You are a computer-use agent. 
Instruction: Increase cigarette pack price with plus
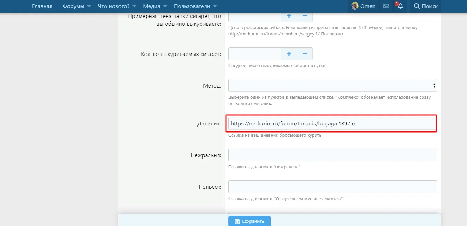point(289,16)
